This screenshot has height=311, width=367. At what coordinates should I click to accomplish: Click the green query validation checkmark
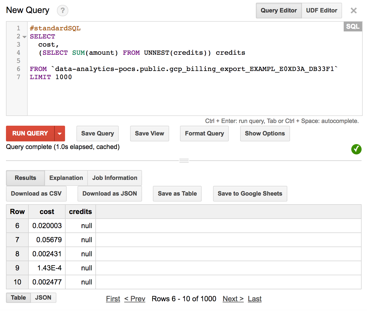356,149
